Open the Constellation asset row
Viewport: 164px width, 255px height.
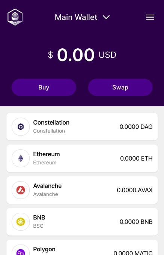click(82, 127)
